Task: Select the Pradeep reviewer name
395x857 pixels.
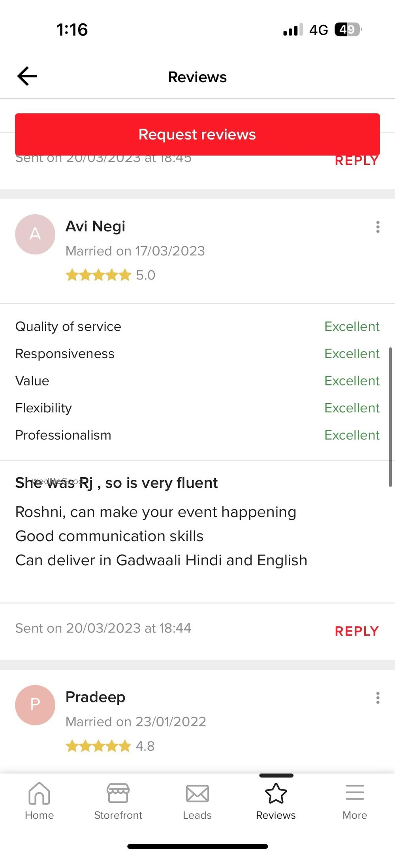Action: pos(95,697)
